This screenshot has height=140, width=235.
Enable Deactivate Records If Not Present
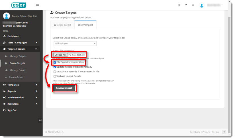(55, 72)
